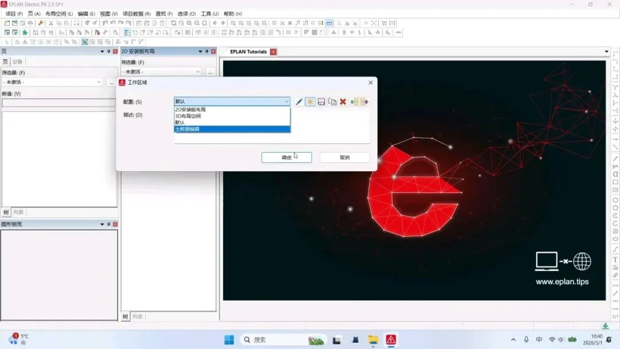Click the ... button beside 2D panel filter

coord(210,72)
